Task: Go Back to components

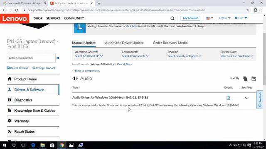Action: pyautogui.click(x=86, y=71)
